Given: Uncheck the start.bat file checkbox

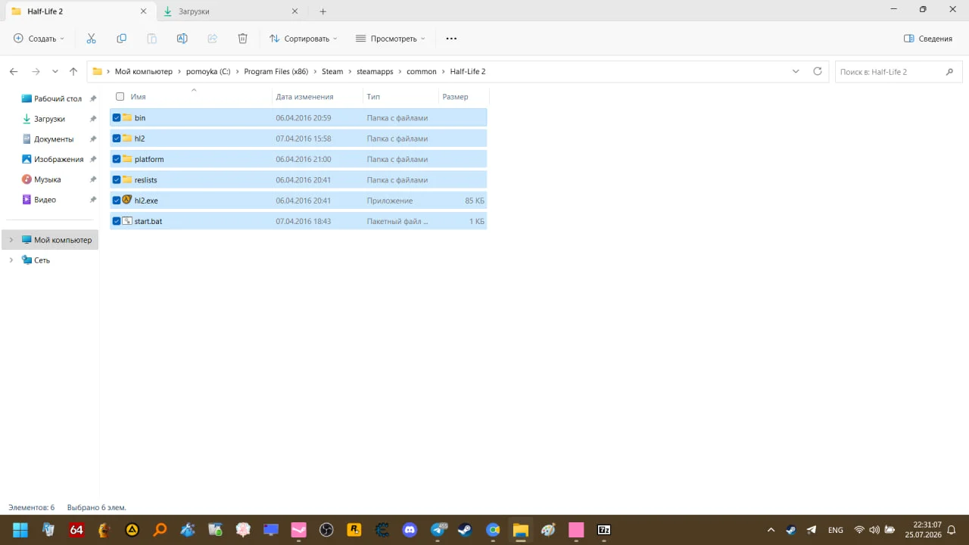Looking at the screenshot, I should (x=117, y=221).
